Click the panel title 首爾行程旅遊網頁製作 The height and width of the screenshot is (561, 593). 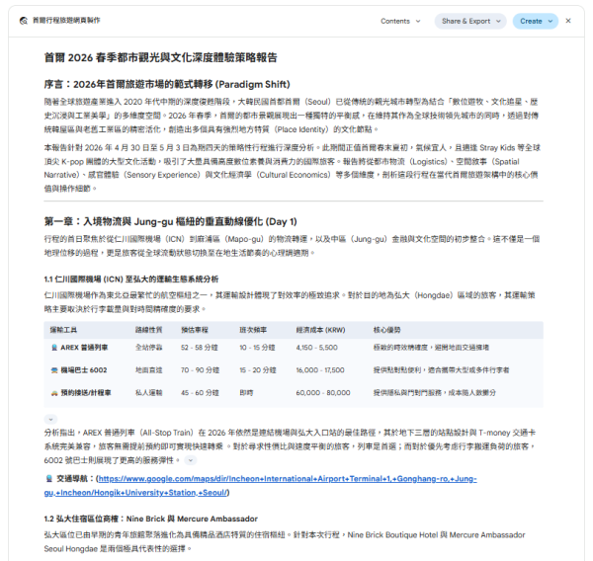coord(66,21)
